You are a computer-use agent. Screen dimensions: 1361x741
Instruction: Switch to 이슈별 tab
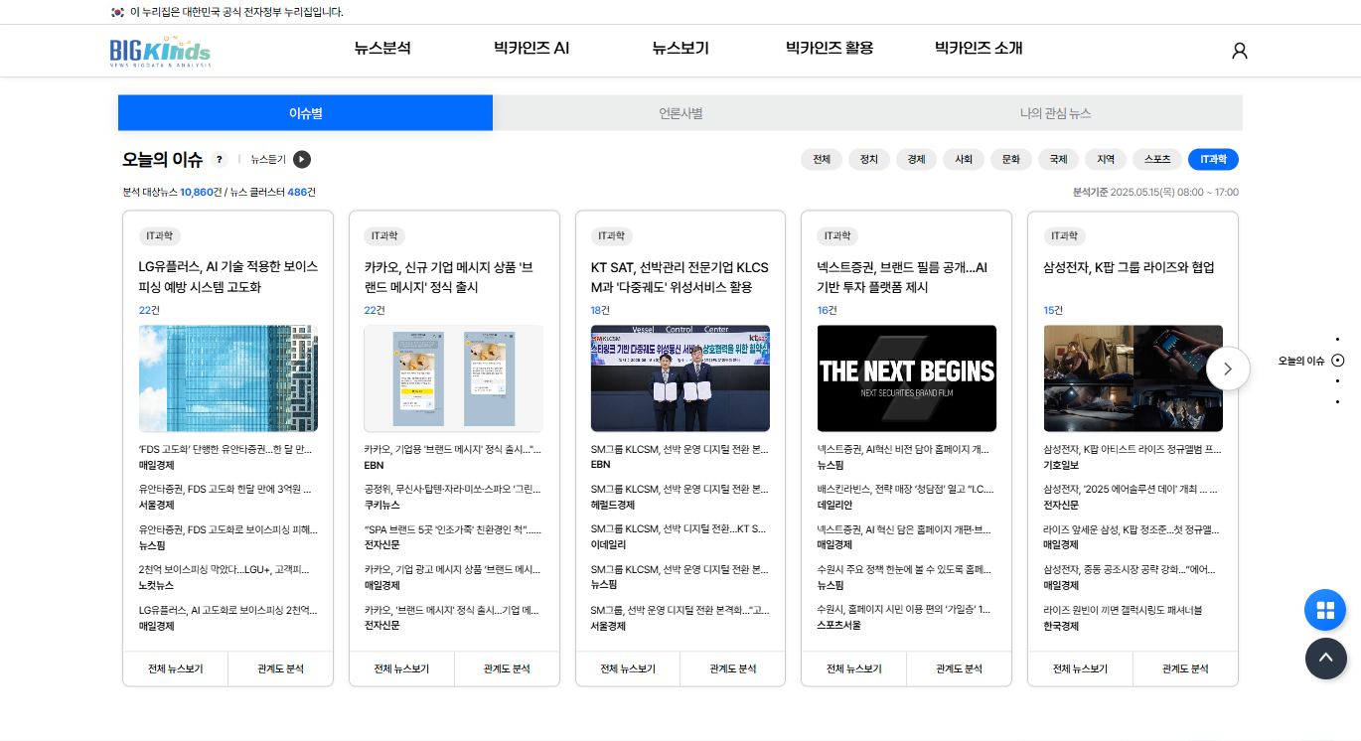coord(305,113)
